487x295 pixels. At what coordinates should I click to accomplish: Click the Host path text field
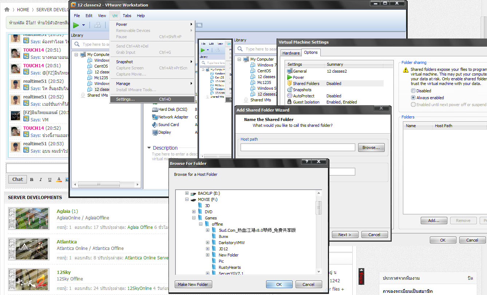tap(297, 147)
